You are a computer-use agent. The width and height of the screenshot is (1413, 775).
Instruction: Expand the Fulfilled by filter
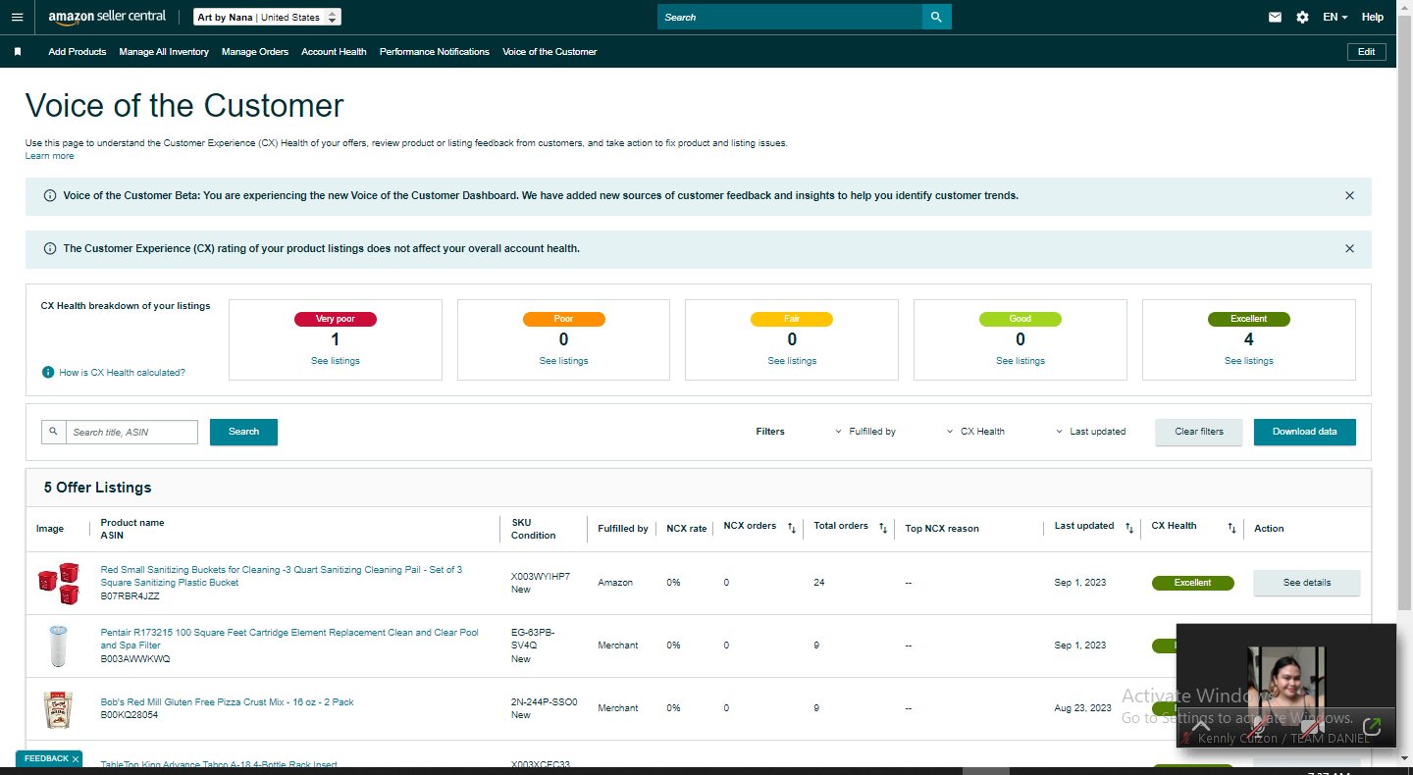(x=865, y=432)
